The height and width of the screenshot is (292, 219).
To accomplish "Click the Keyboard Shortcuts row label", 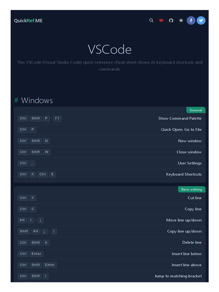I will 184,174.
